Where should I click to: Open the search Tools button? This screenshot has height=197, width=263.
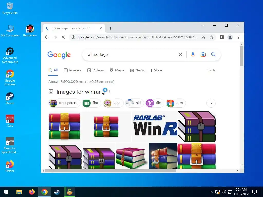[x=211, y=70]
